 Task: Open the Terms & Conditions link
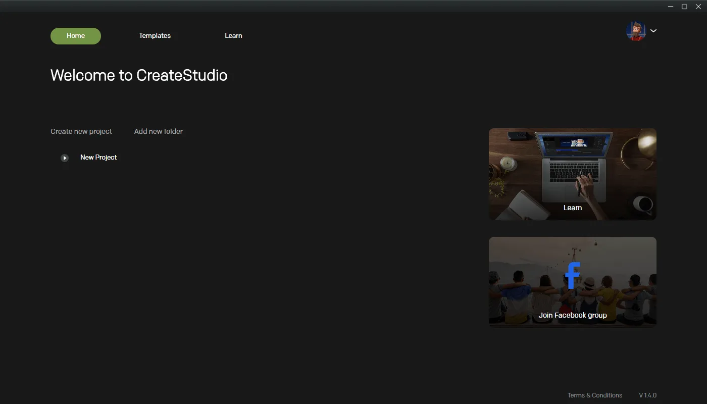pos(595,395)
